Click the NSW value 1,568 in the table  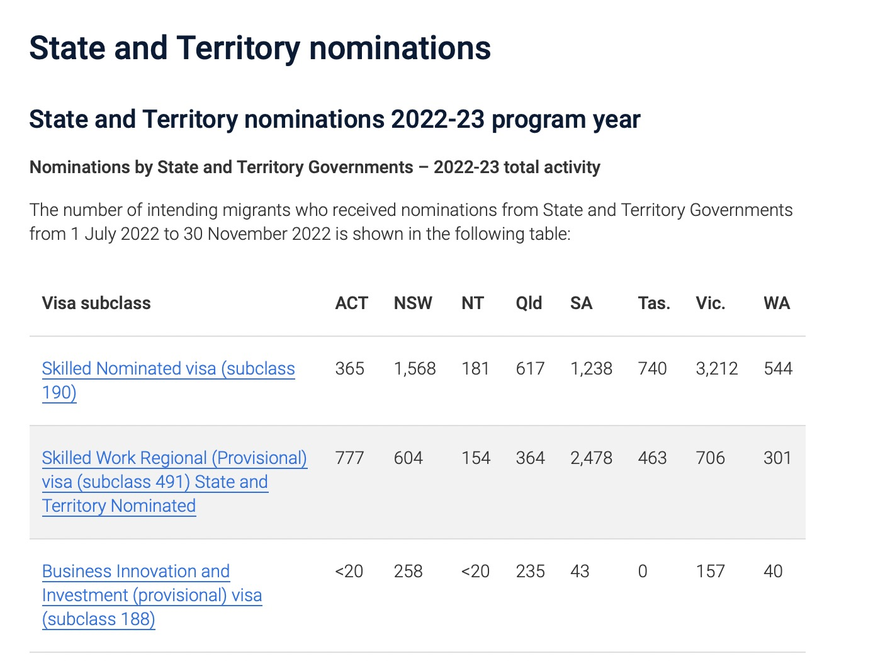415,369
